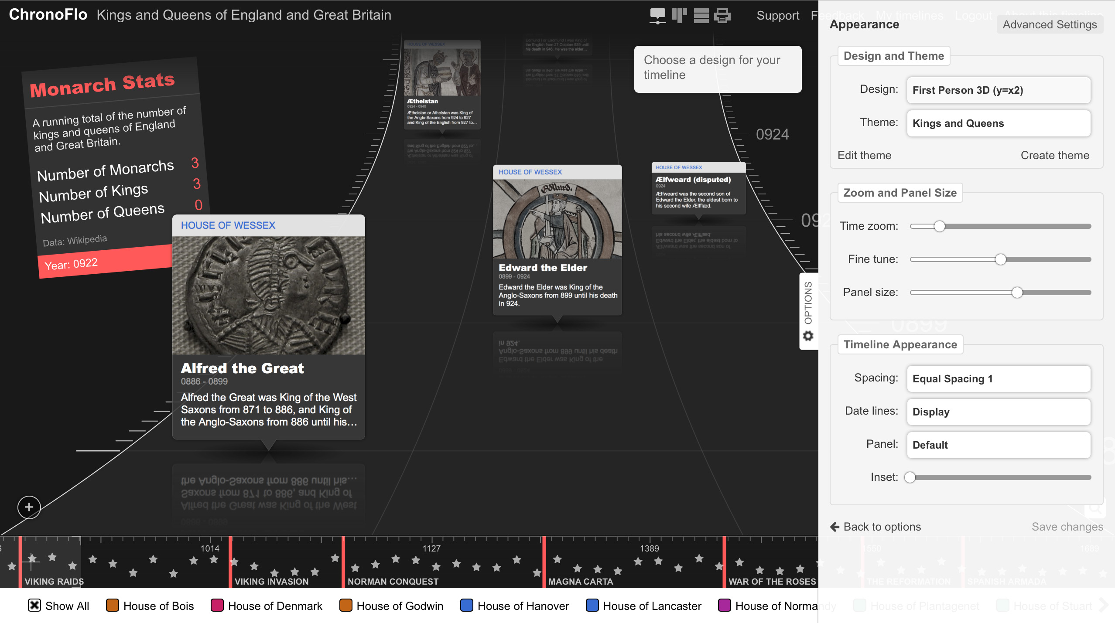Click the printer icon

[722, 16]
